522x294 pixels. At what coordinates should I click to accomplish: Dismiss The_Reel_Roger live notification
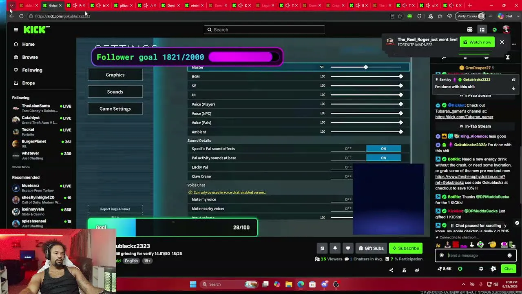pos(502,42)
